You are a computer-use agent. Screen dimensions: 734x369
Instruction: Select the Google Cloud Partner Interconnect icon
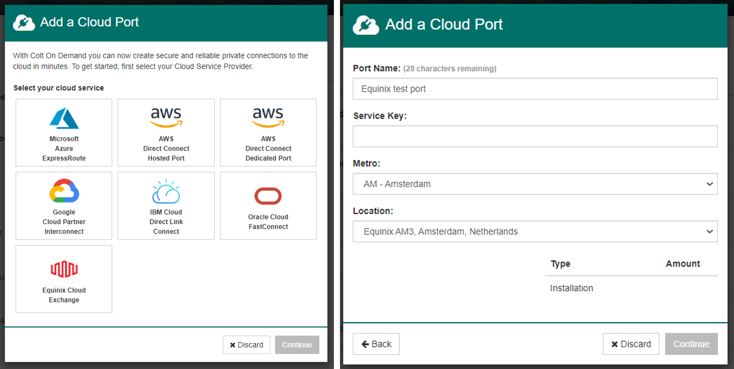tap(64, 191)
